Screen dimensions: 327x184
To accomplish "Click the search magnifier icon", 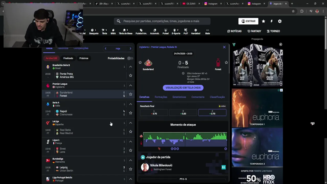I will (x=119, y=21).
